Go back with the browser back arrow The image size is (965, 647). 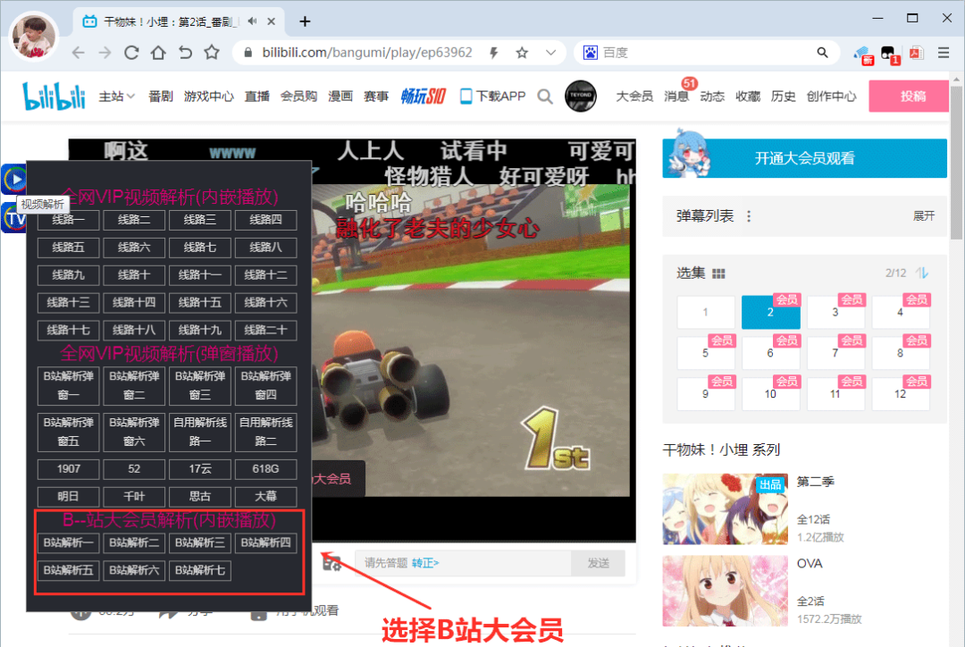[78, 53]
